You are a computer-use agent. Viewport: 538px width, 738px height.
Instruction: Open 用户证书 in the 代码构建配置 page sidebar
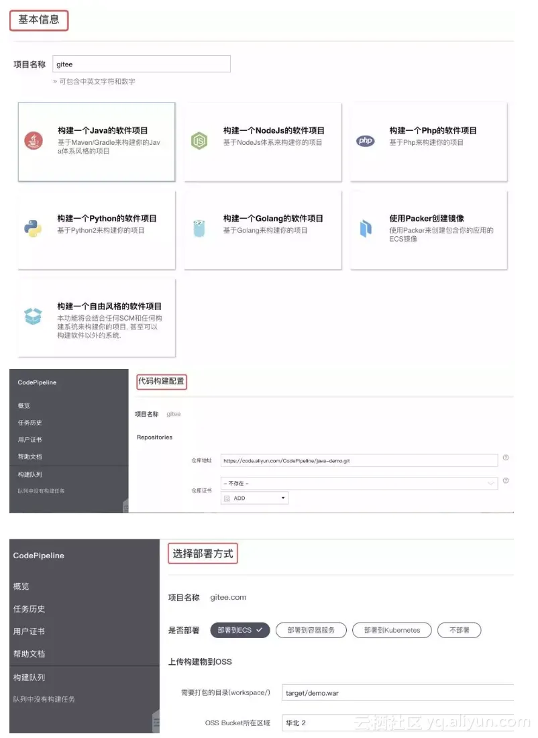(30, 439)
